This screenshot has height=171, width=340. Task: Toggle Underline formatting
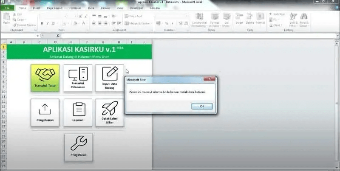point(54,23)
